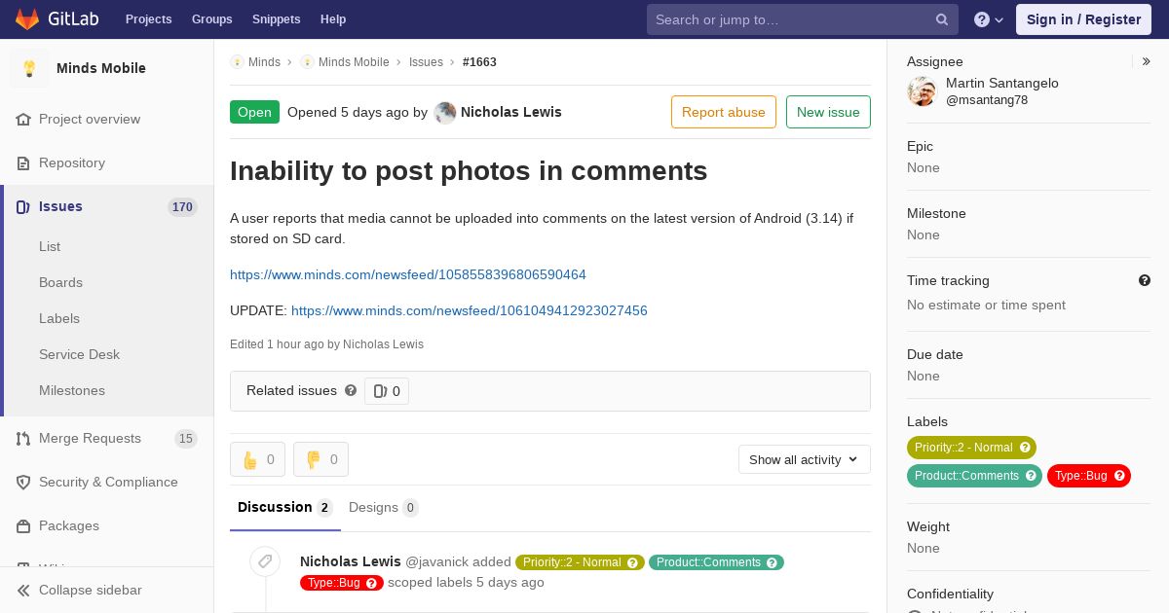
Task: Give thumbs up reaction
Action: (257, 459)
